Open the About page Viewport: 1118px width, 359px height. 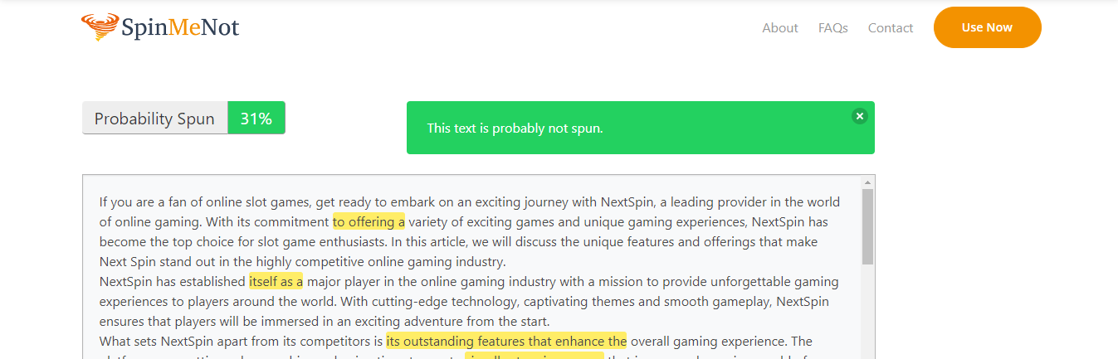[780, 28]
